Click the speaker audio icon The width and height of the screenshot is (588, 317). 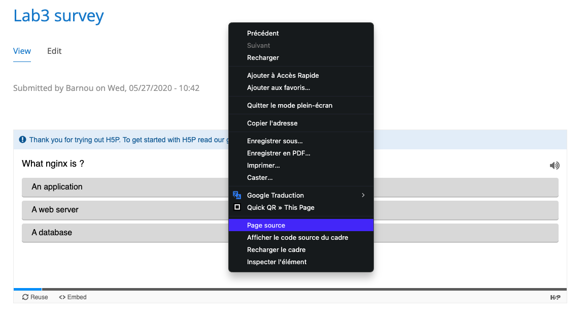point(554,165)
